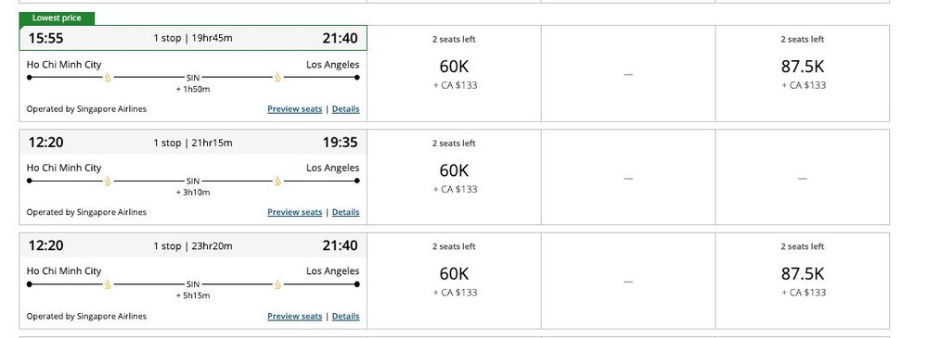Open Preview seats for the 15:55 flight

coord(295,108)
